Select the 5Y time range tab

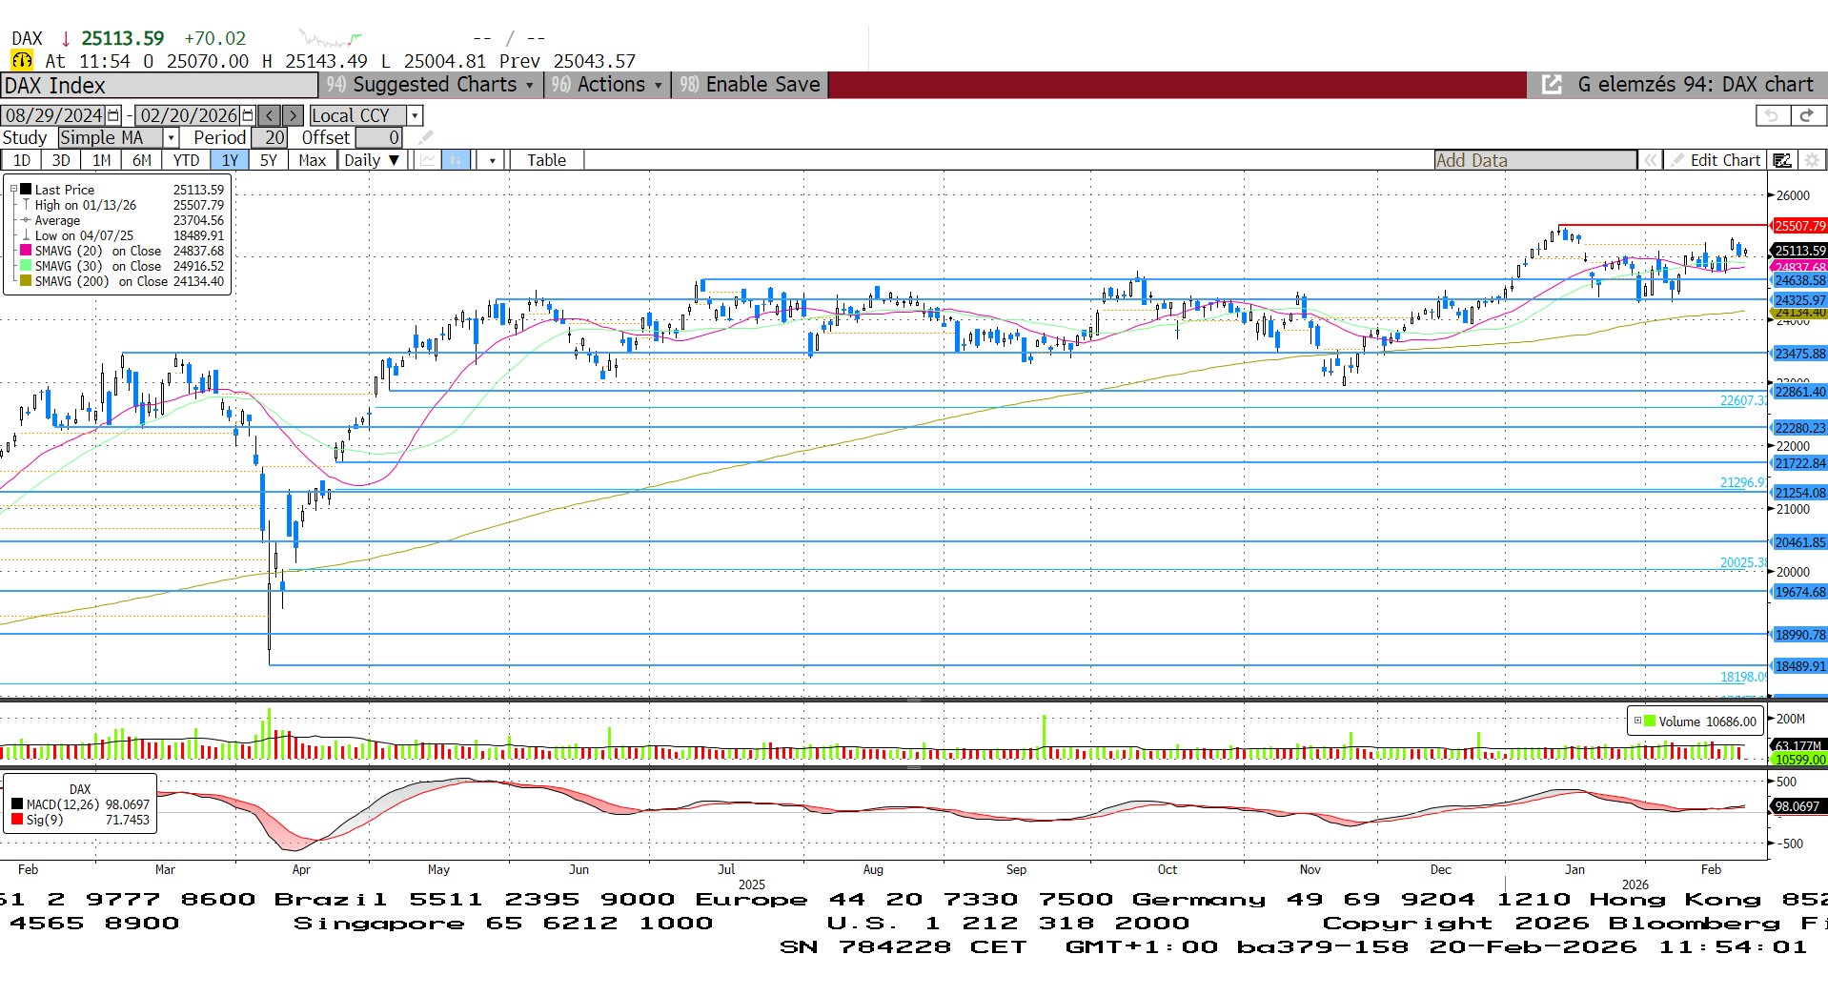point(269,160)
